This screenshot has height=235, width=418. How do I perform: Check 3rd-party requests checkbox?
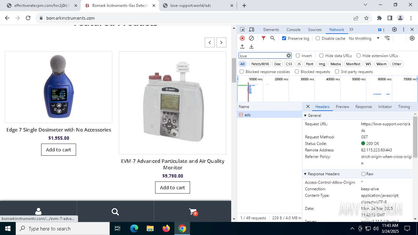[x=337, y=71]
